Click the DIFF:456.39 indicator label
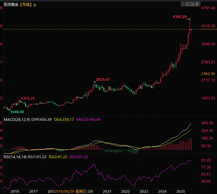217x194 pixels. 41,119
